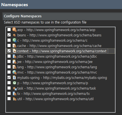122x115 pixels.
Task: Click the lang namespace icon
Action: [14, 67]
